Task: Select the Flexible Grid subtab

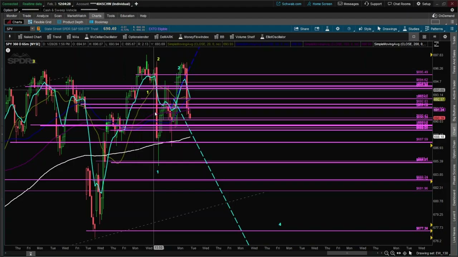Action: (x=39, y=22)
